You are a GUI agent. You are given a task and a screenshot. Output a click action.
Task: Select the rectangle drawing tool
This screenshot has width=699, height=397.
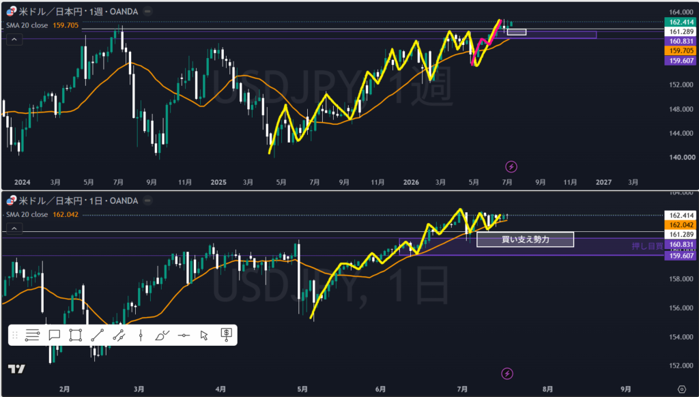75,335
